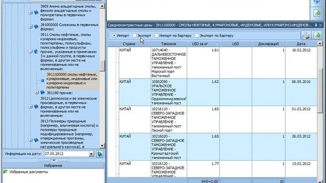The width and height of the screenshot is (326, 183).
Task: Sort table by Дата column
Action: (x=301, y=44)
